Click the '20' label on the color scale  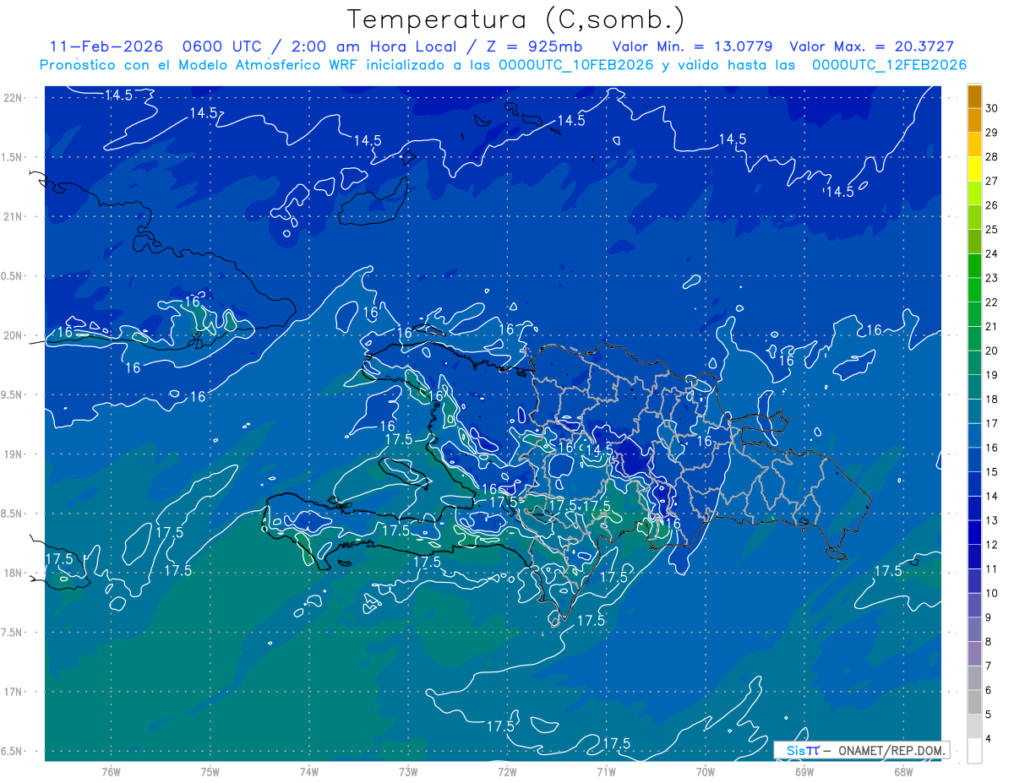coord(992,351)
